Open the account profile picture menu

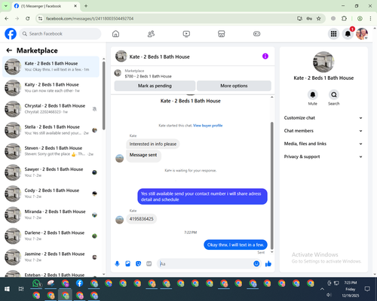pyautogui.click(x=362, y=34)
